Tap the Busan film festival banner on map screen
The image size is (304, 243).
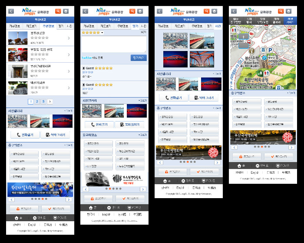pyautogui.click(x=263, y=137)
